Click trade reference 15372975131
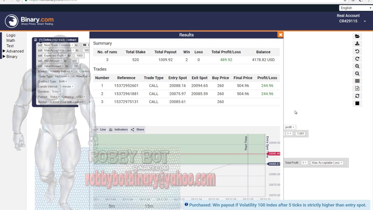The image size is (373, 210). pos(126,102)
